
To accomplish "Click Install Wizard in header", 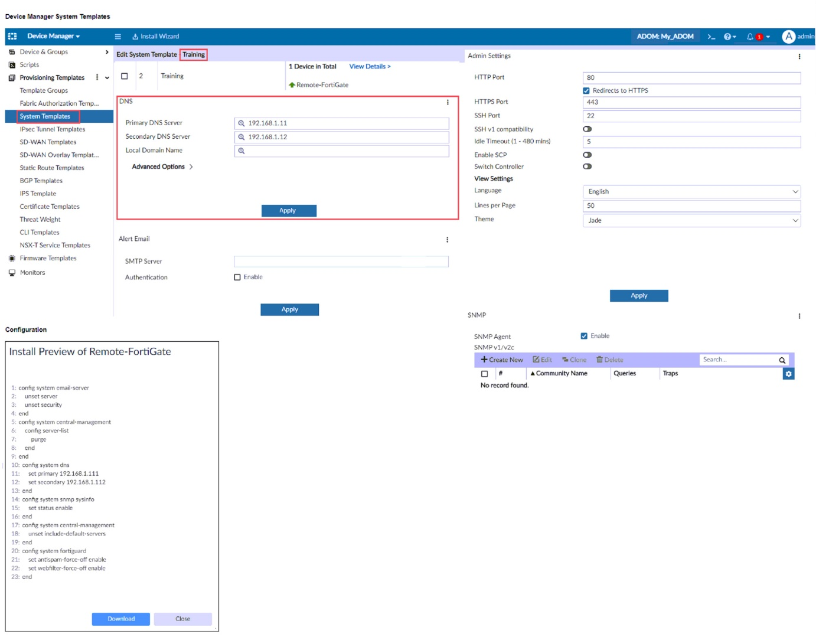I will pos(155,37).
